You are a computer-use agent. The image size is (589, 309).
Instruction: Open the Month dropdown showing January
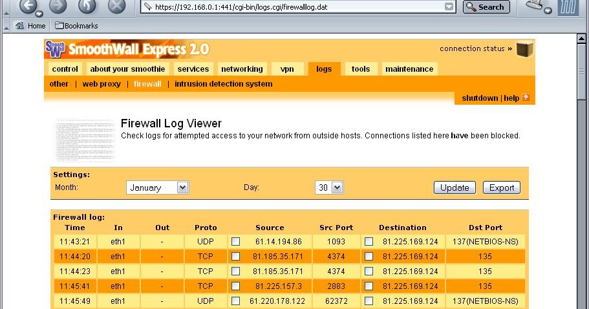(x=157, y=187)
